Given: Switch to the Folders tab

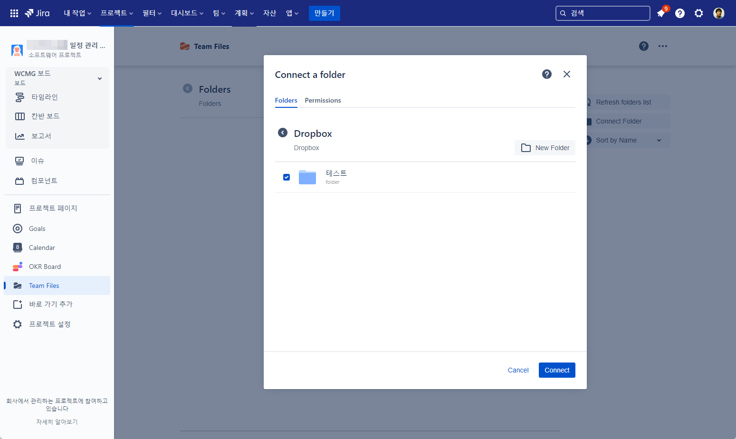Looking at the screenshot, I should tap(286, 100).
